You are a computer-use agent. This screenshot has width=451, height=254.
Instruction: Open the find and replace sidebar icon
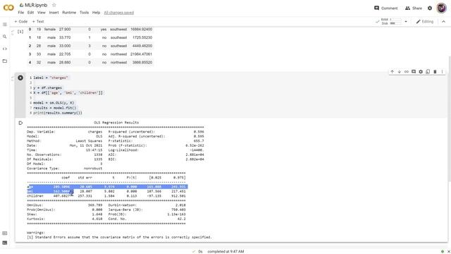[5, 37]
